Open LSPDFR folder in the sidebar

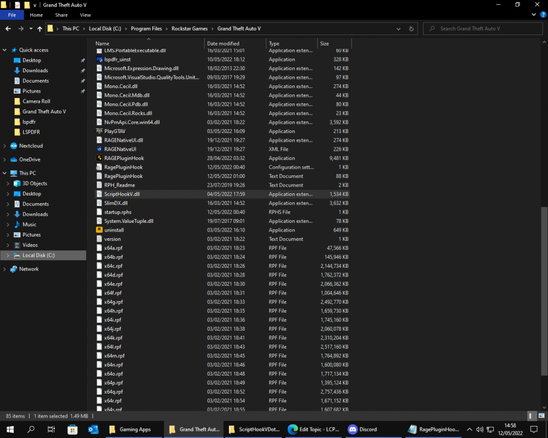pyautogui.click(x=31, y=132)
